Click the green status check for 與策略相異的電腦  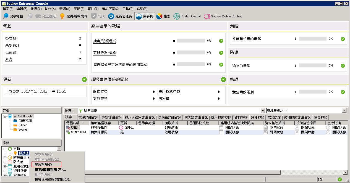click(343, 39)
